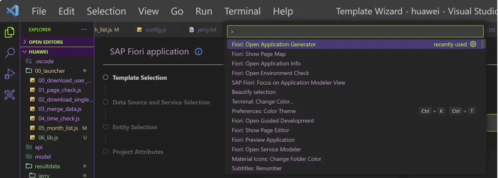Open the Edit menu
This screenshot has width=498, height=178.
point(66,11)
